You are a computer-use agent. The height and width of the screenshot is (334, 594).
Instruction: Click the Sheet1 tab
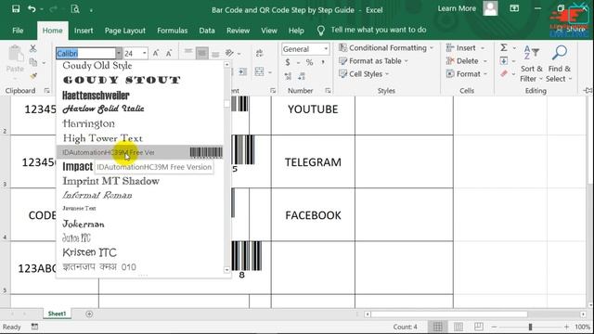(57, 314)
